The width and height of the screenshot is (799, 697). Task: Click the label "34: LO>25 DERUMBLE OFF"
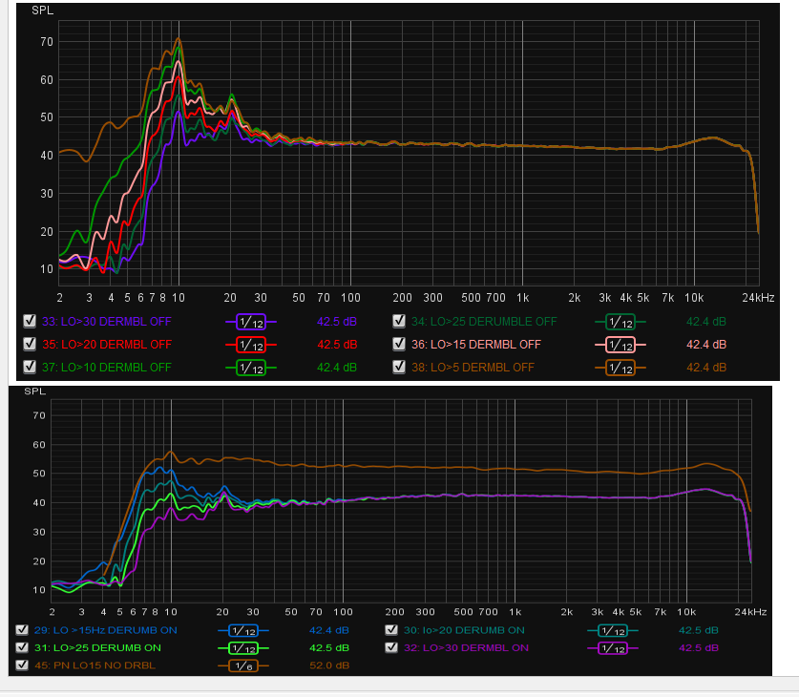[x=484, y=322]
